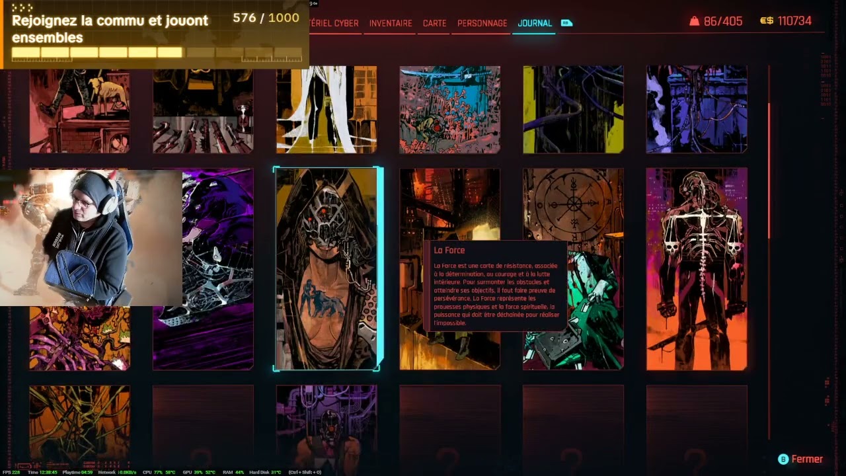
Task: Click the Network 0.0KB/s readout
Action: (x=117, y=472)
